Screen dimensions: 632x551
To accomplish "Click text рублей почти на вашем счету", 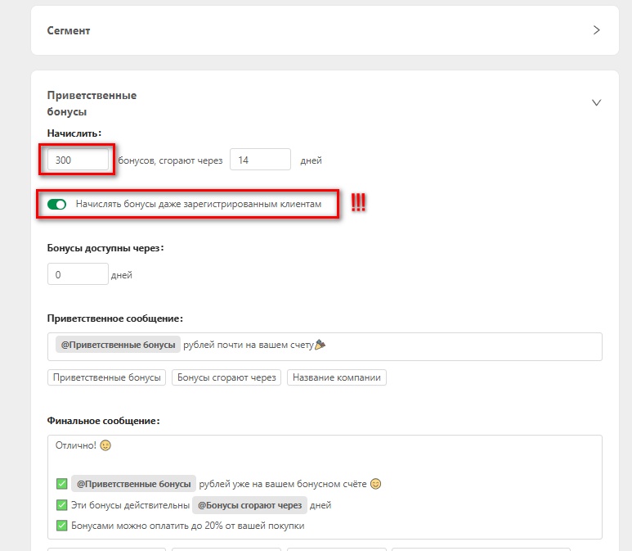I will [249, 346].
